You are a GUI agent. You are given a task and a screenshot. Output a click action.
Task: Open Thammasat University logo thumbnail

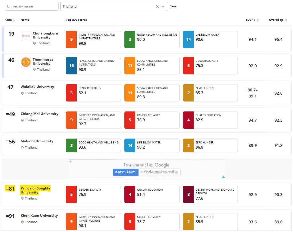26,62
